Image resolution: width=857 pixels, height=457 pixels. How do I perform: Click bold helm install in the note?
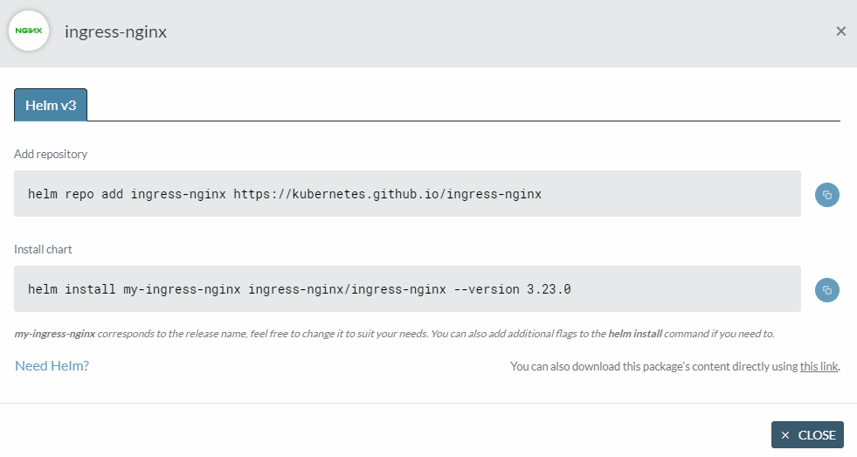(635, 334)
